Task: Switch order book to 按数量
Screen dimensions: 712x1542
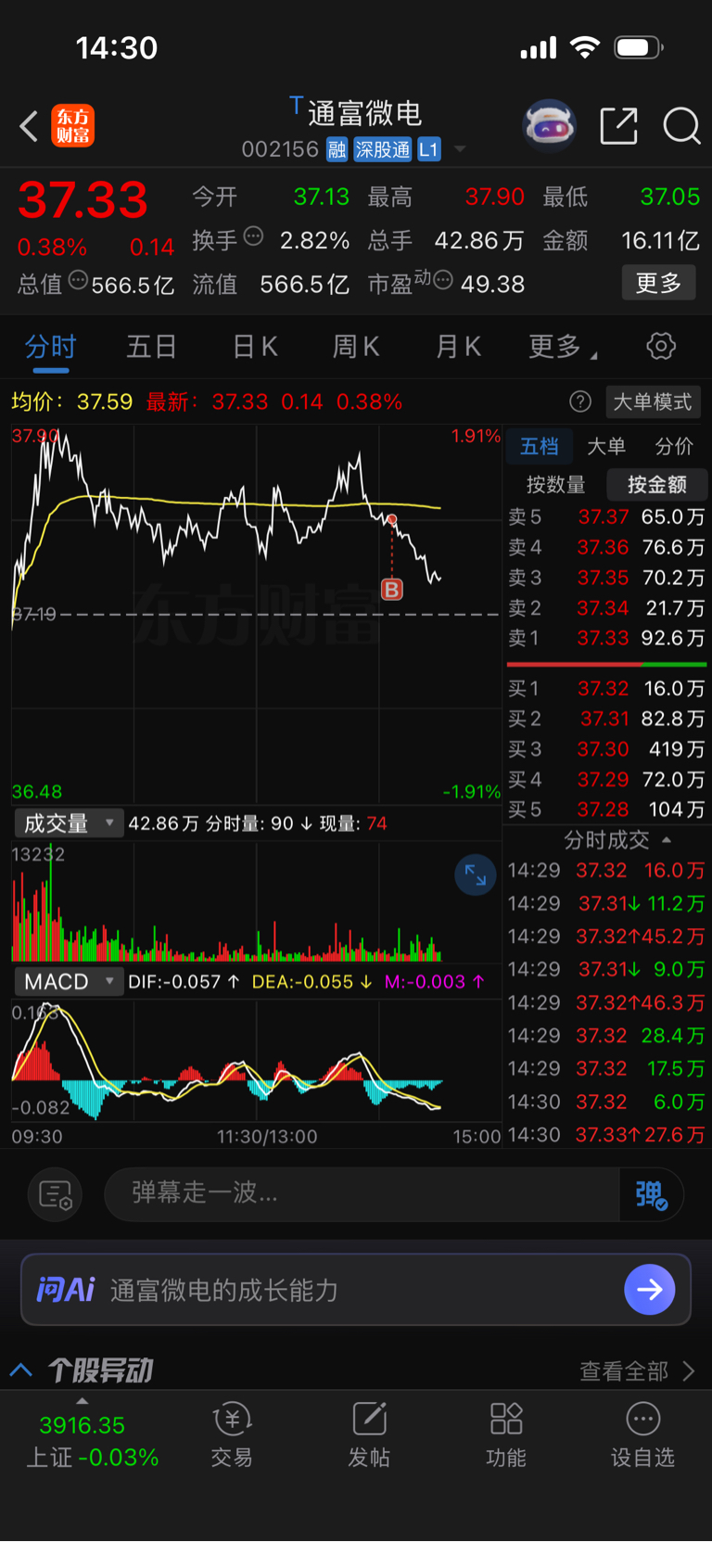Action: click(x=556, y=484)
